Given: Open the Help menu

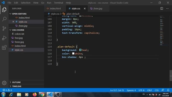Looking at the screenshot, I should 68,3.
